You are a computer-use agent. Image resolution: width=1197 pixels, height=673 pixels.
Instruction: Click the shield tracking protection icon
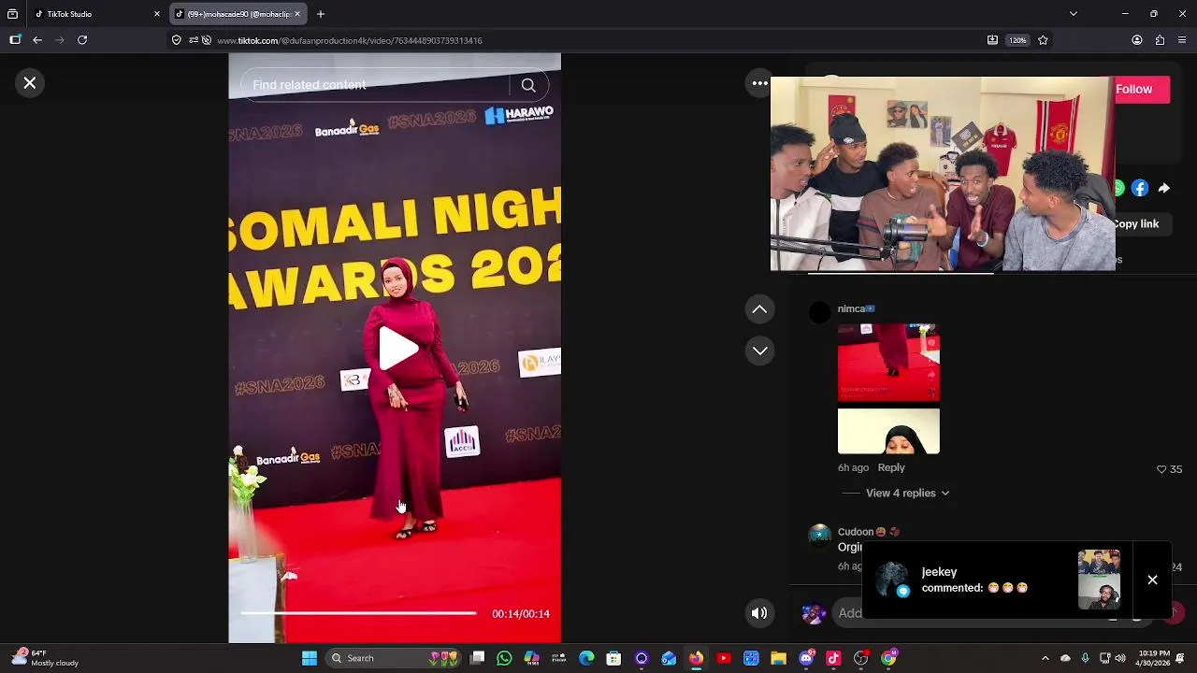pyautogui.click(x=176, y=40)
